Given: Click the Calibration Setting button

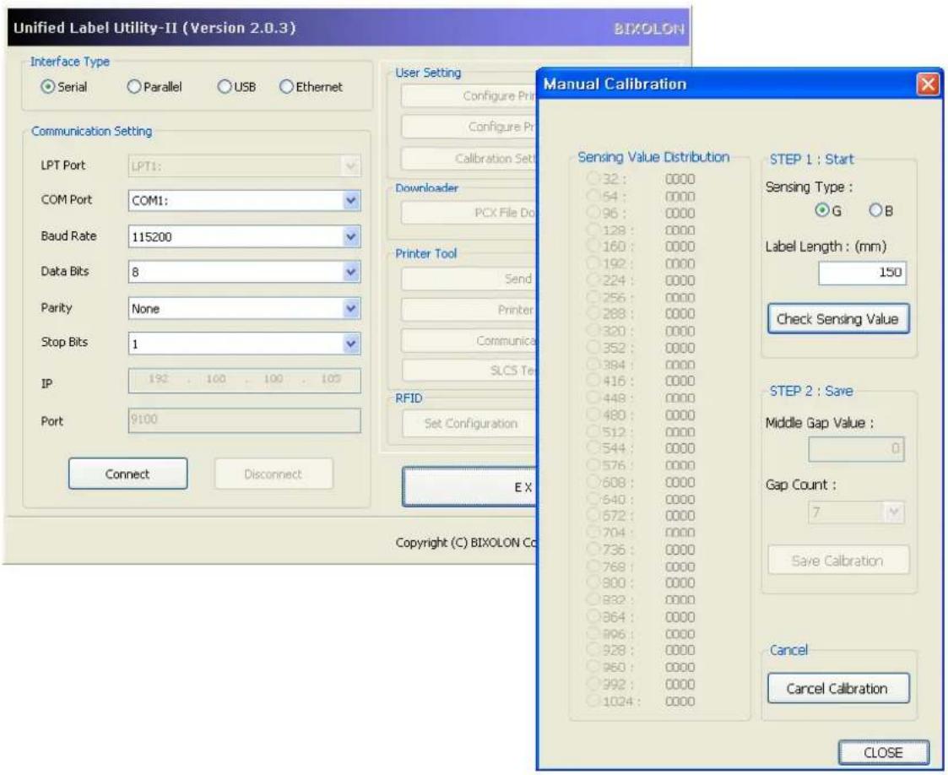Looking at the screenshot, I should [469, 159].
